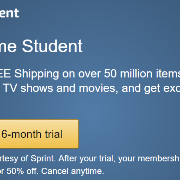The image size is (180, 180).
Task: Click the Prime Student heading text
Action: 41,46
